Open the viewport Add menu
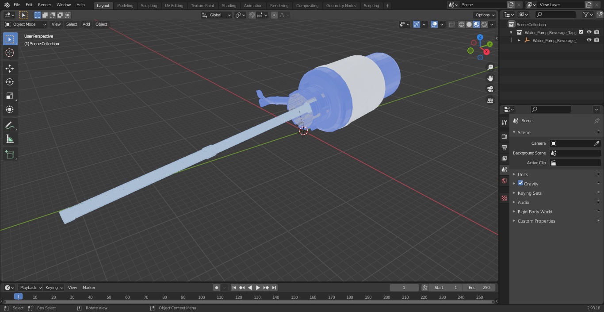Image resolution: width=604 pixels, height=312 pixels. click(86, 24)
